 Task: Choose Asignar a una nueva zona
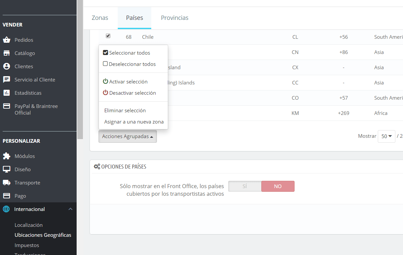[x=134, y=122]
